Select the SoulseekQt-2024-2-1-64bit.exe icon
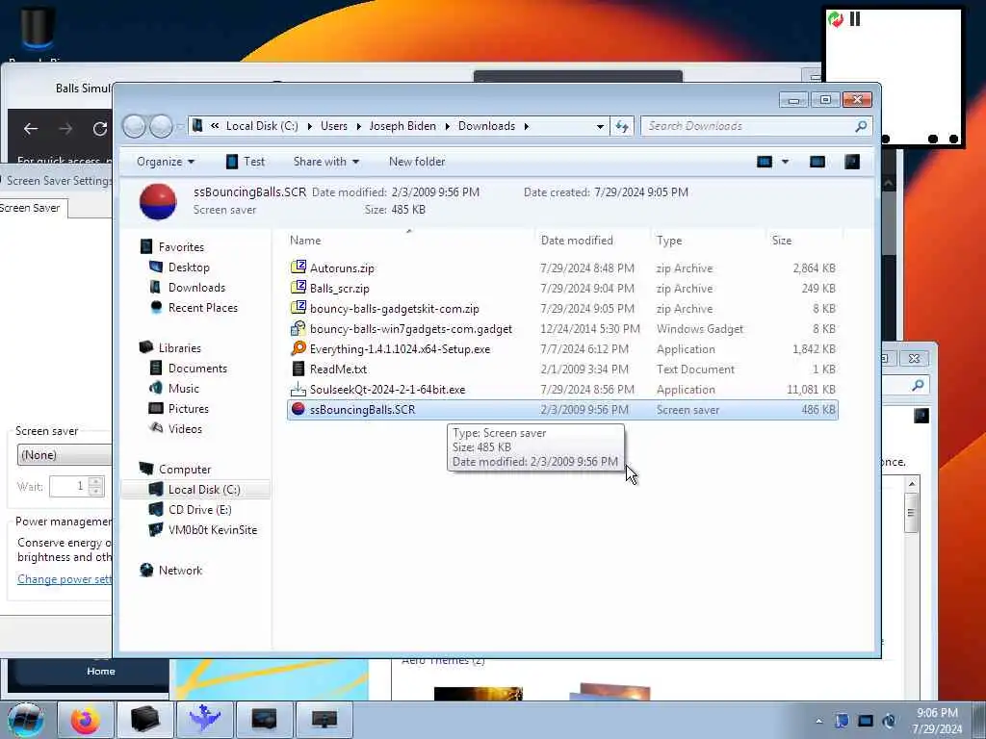This screenshot has height=739, width=986. click(x=298, y=389)
